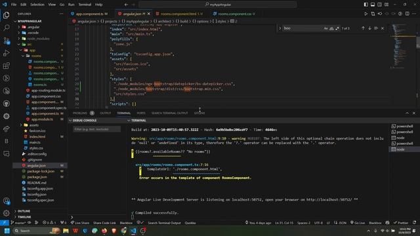This screenshot has height=236, width=420.
Task: Expand Toggle Replace chevron in find widget
Action: click(280, 28)
